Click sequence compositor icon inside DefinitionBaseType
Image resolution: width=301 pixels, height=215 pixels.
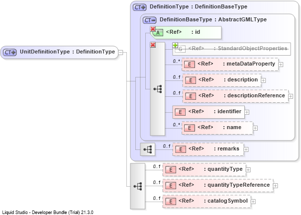coord(158,89)
